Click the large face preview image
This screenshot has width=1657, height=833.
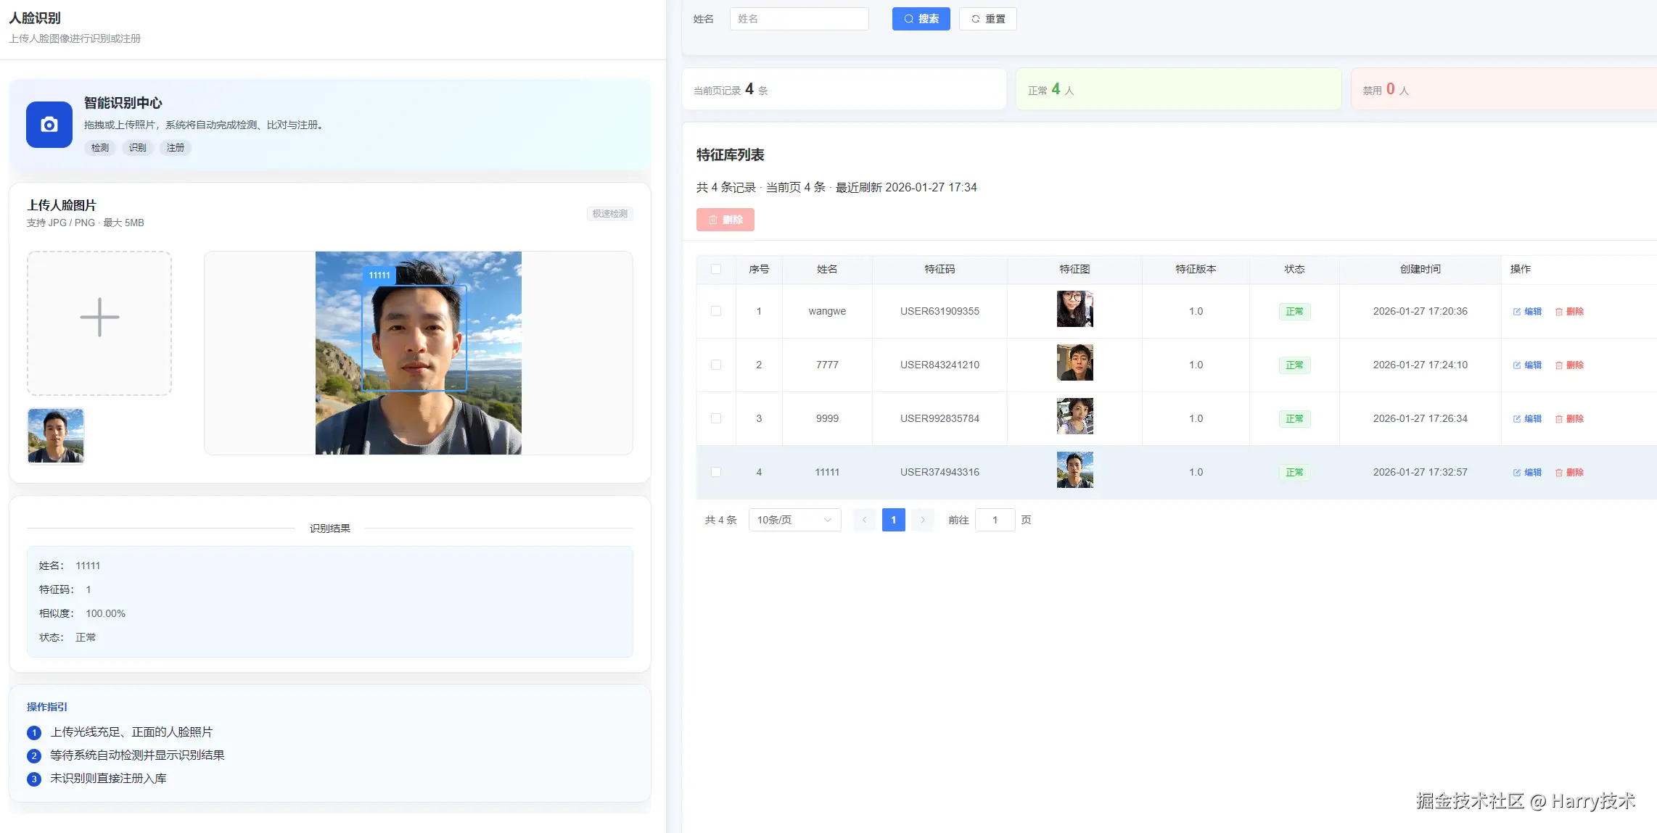click(419, 353)
